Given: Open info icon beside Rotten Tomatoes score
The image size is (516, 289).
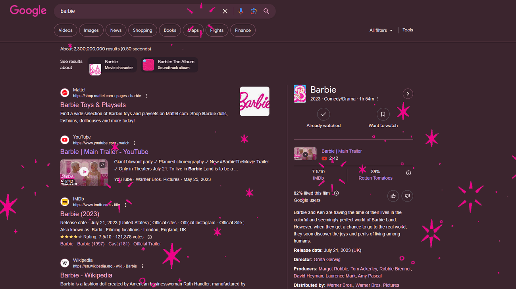Looking at the screenshot, I should 408,173.
